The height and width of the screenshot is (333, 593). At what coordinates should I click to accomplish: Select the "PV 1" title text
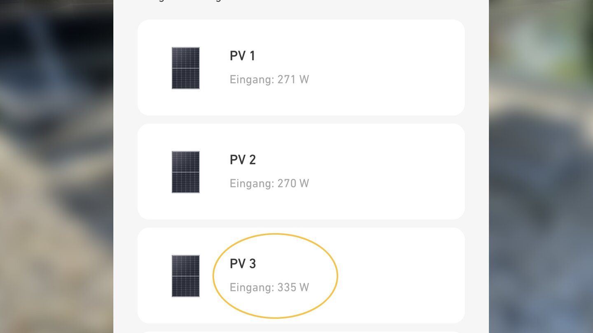pos(243,56)
